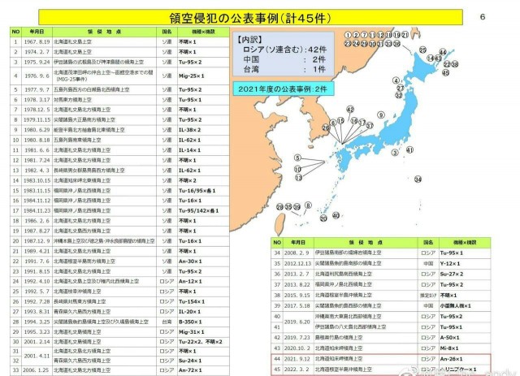520x376 pixels.
Task: Click date cell 2015. 9.15
Action: point(298,295)
